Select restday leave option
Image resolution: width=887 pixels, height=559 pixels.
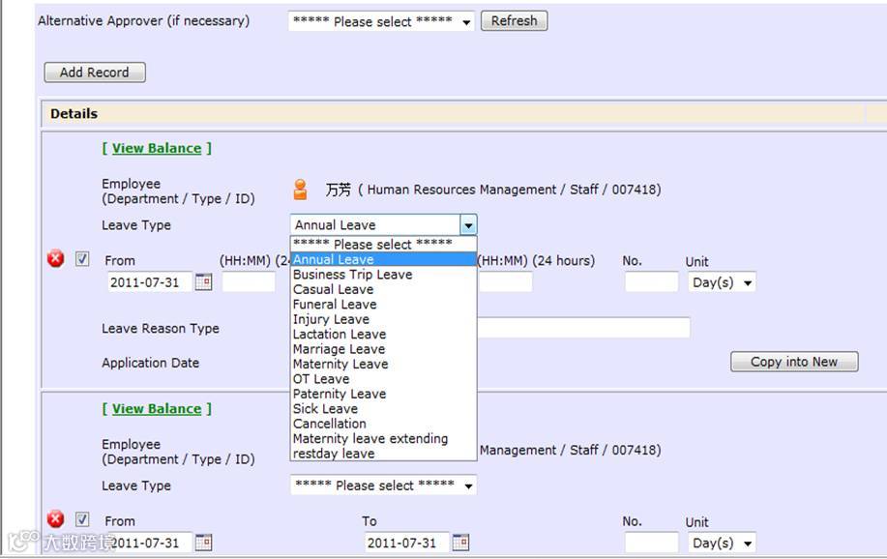tap(383, 454)
